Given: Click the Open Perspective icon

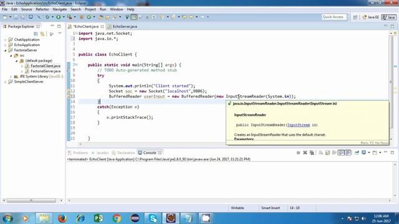Looking at the screenshot, I should 355,17.
